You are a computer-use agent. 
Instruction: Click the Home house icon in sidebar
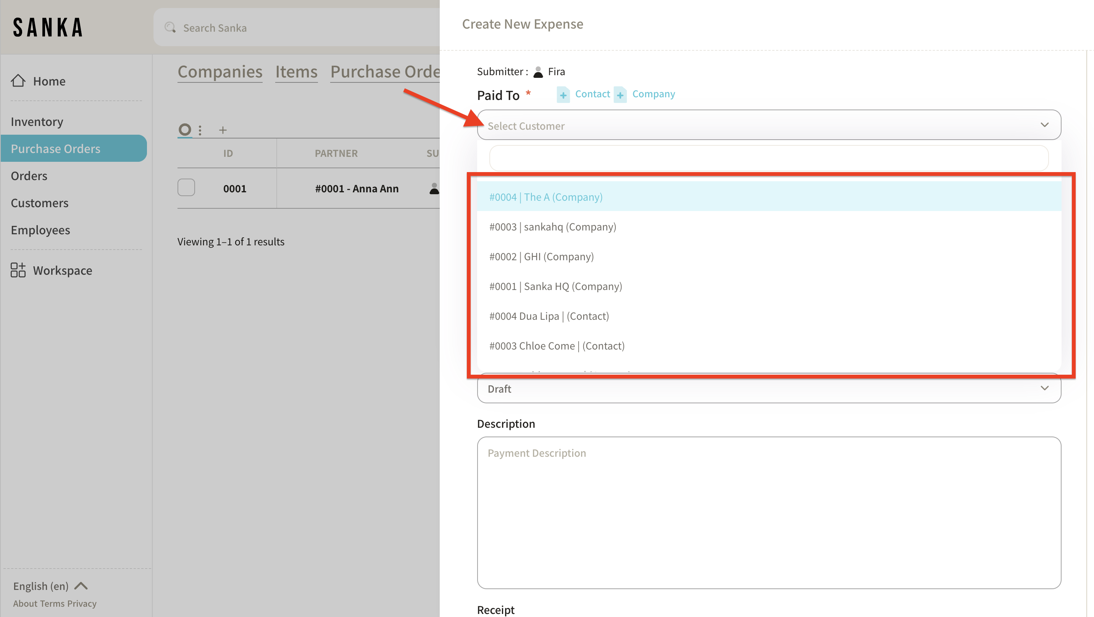click(x=18, y=81)
